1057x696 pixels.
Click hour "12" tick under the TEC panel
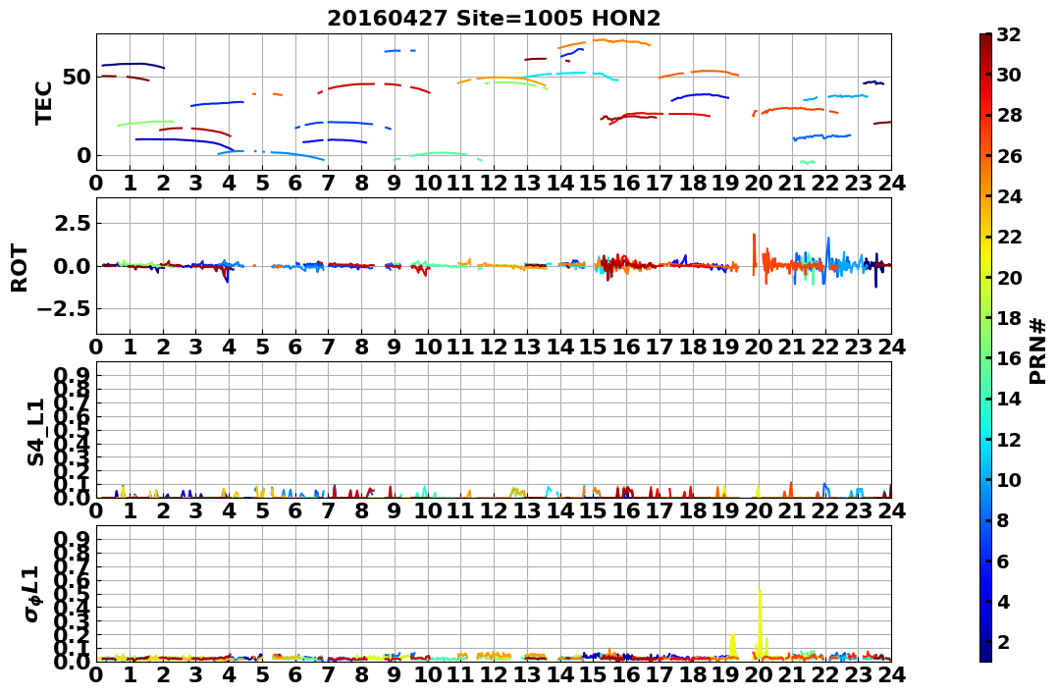(494, 183)
